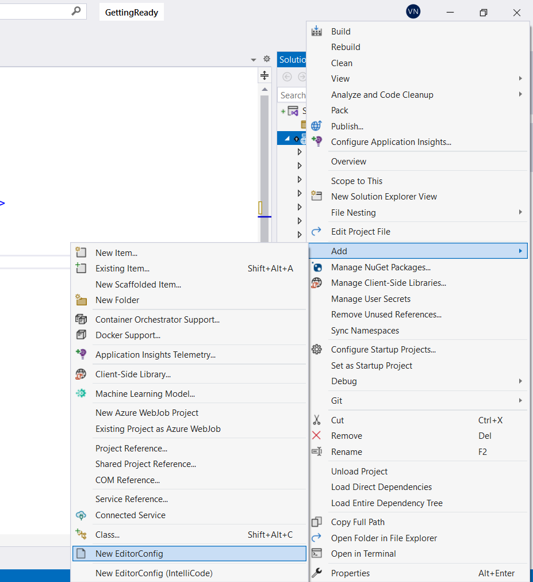Select New Scaffolded Item in Add submenu
This screenshot has width=533, height=582.
pos(138,284)
